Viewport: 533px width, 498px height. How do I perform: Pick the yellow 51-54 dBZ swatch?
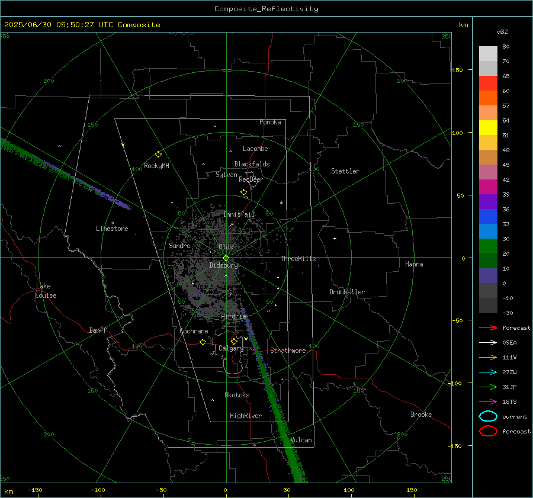click(488, 128)
